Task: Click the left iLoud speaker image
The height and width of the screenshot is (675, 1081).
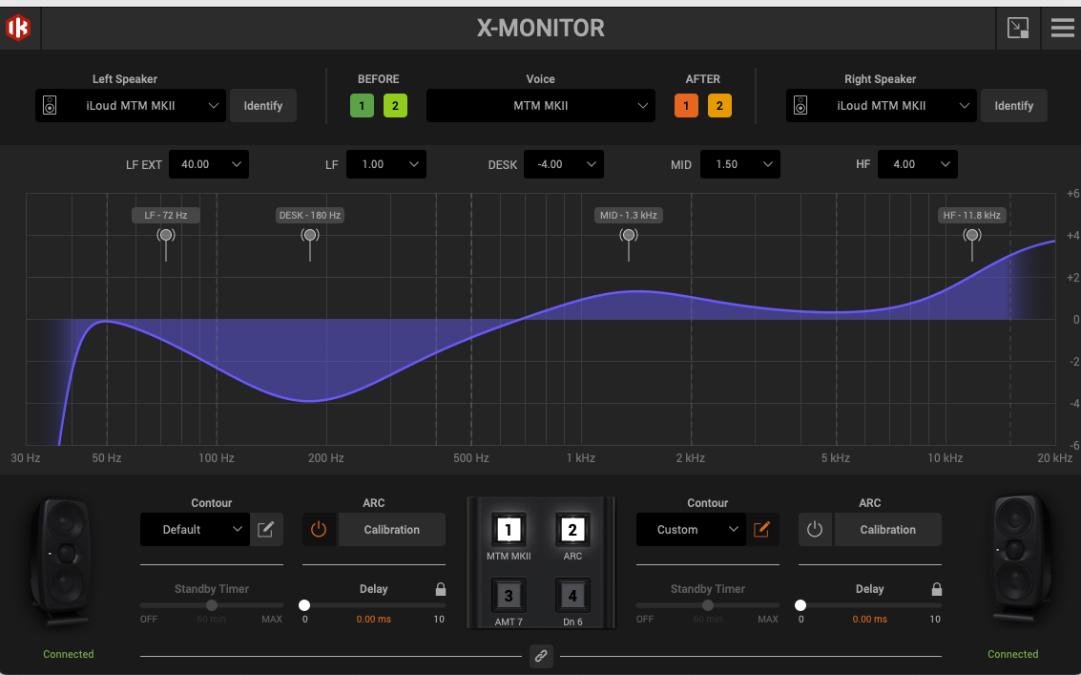Action: pyautogui.click(x=64, y=560)
